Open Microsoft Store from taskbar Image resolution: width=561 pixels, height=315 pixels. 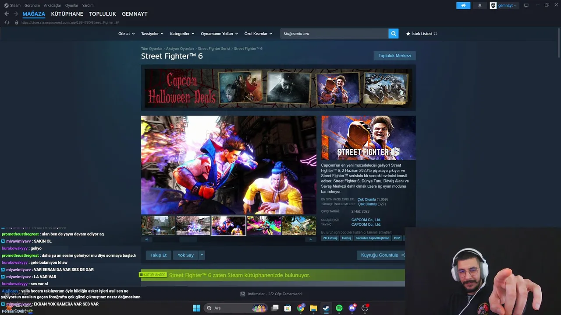(288, 308)
